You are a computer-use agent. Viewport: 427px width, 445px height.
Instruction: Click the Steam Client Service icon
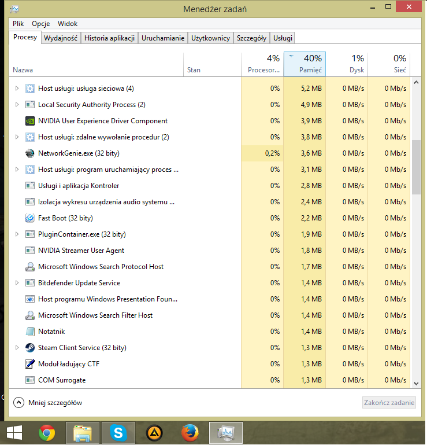[x=30, y=348]
